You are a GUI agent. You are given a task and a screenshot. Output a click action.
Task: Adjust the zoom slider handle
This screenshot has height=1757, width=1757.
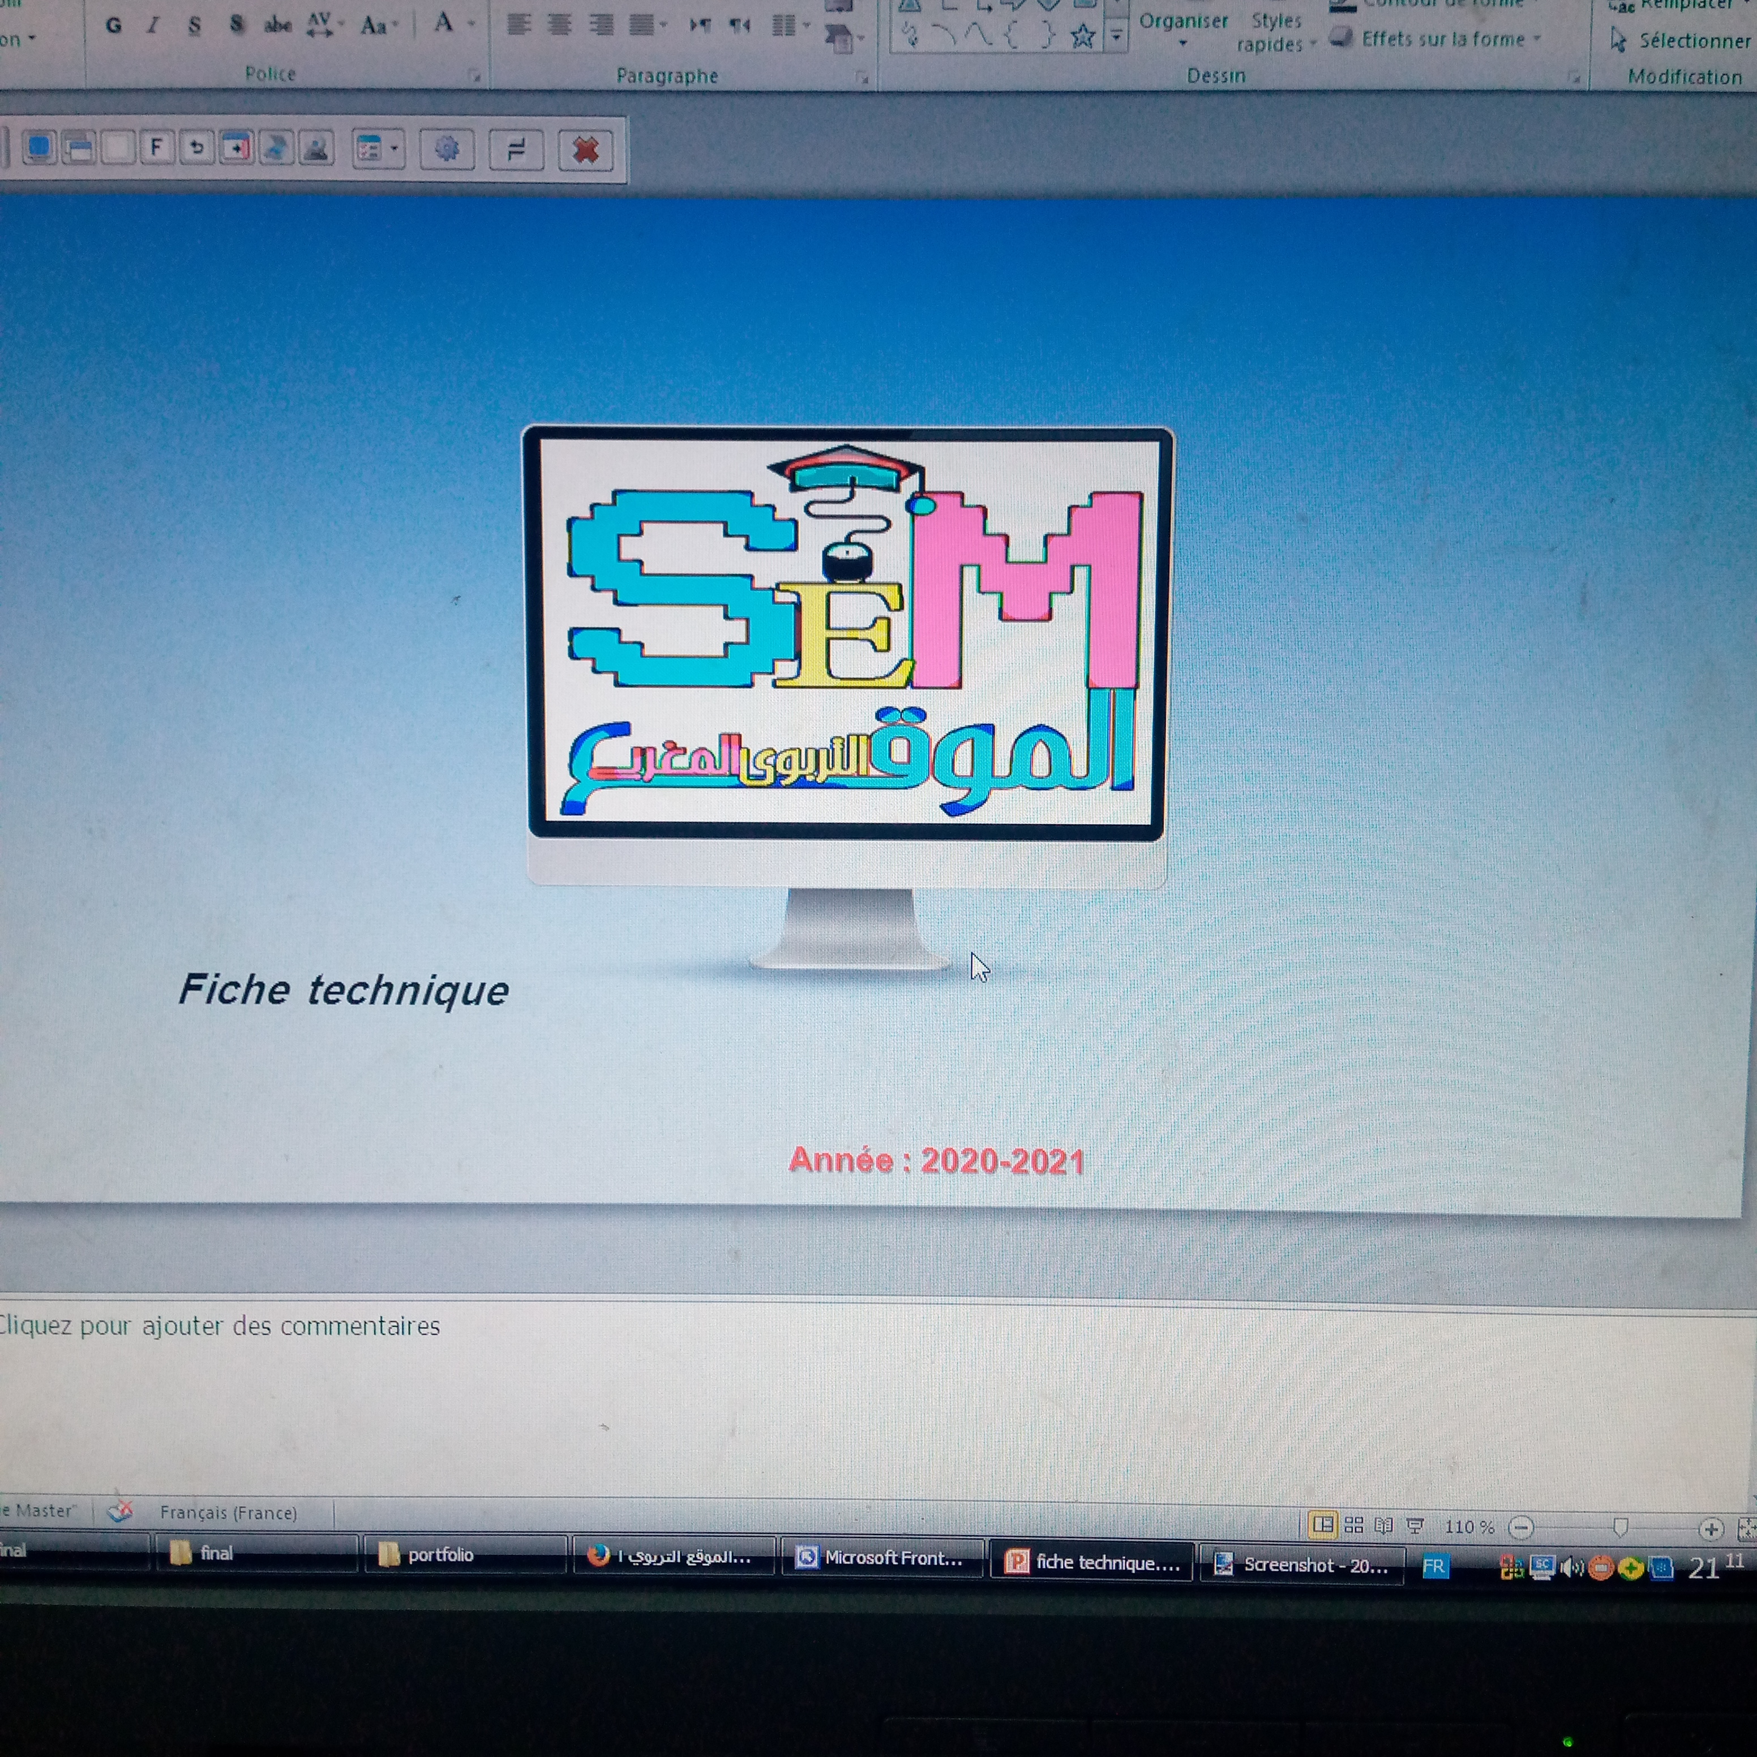1619,1527
